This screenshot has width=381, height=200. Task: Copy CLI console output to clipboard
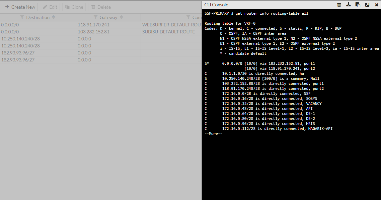pyautogui.click(x=358, y=5)
